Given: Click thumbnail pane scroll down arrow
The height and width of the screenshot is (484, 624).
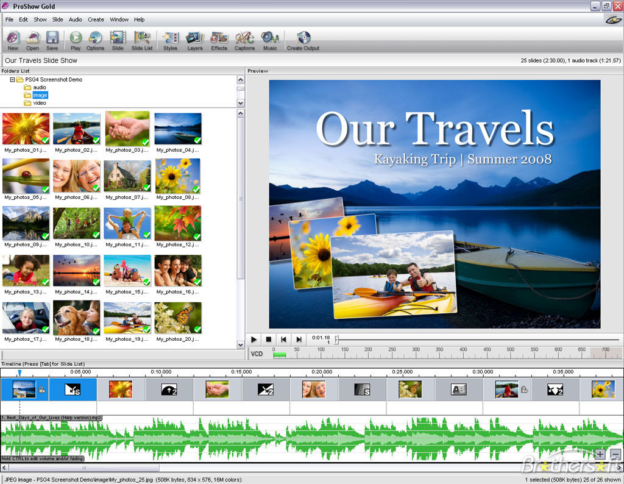Looking at the screenshot, I should 240,344.
